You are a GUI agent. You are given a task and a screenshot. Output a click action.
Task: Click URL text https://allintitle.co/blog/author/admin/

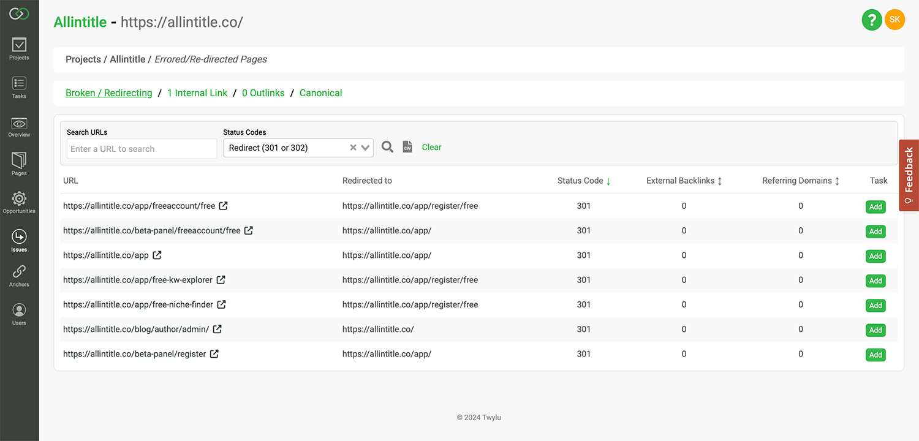coord(136,329)
